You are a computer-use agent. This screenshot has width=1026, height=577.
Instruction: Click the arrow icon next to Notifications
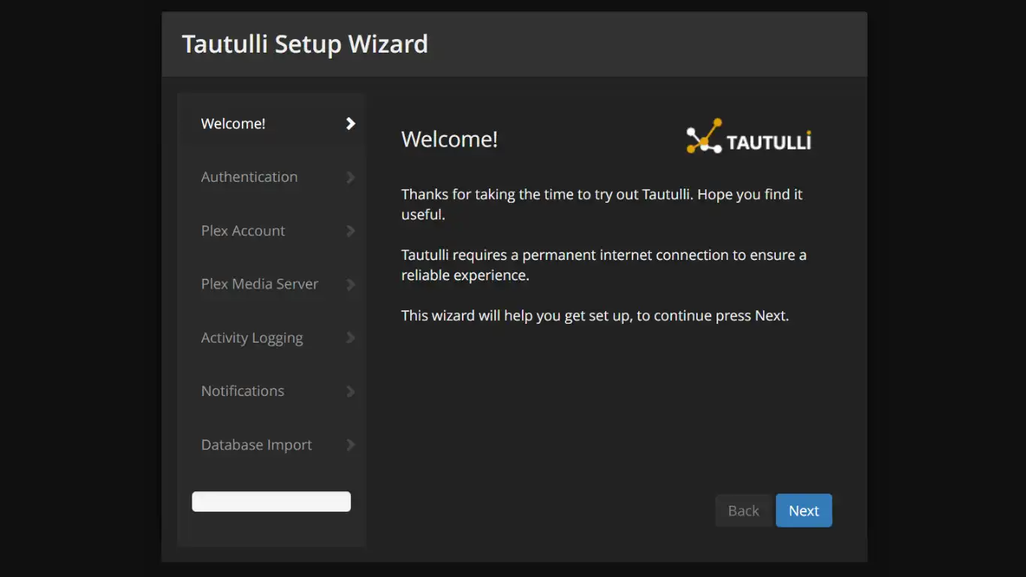pos(350,391)
